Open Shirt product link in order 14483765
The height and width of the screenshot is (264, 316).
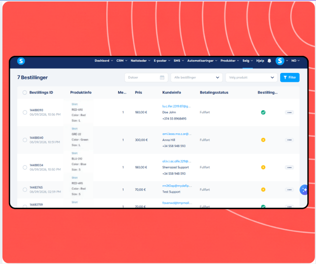(74, 177)
